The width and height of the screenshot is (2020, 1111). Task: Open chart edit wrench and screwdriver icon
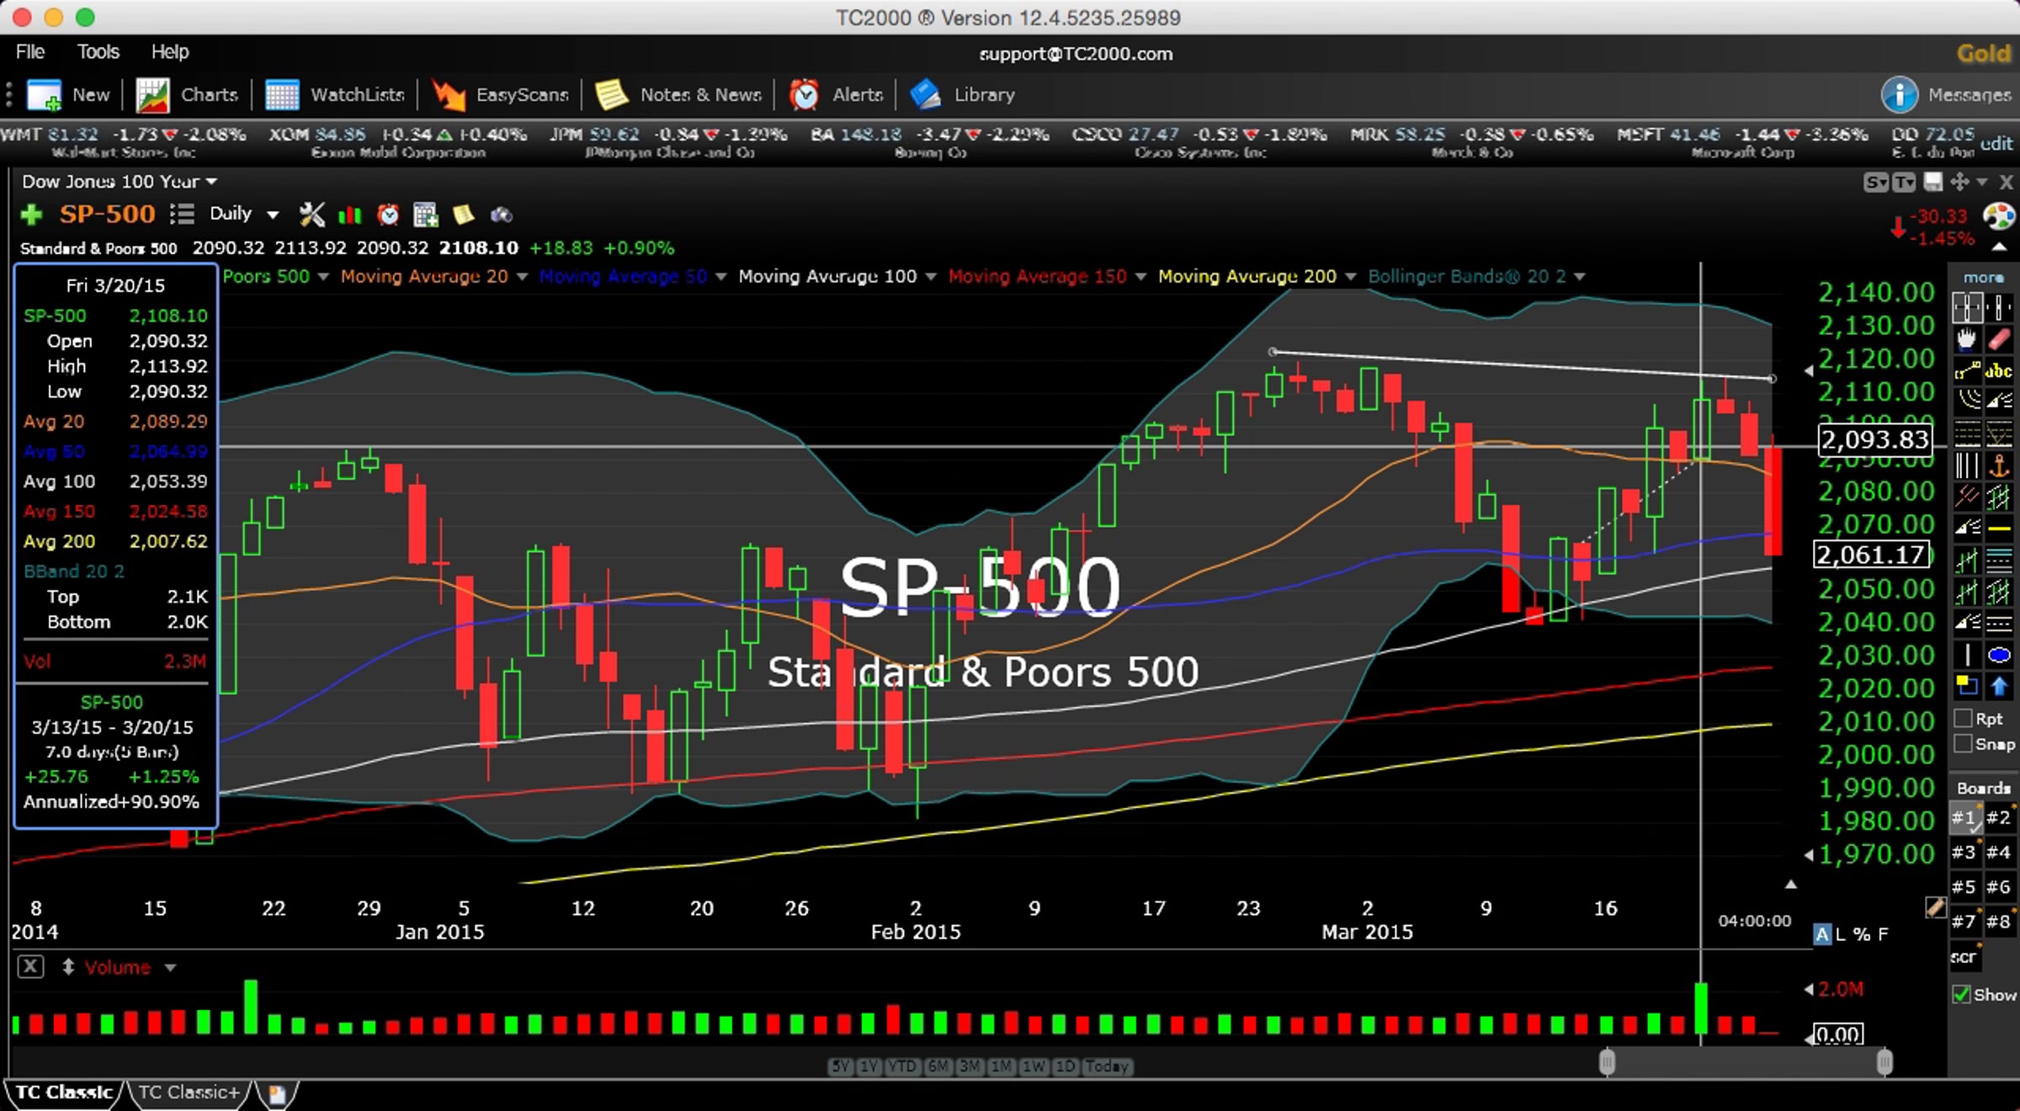pyautogui.click(x=312, y=215)
